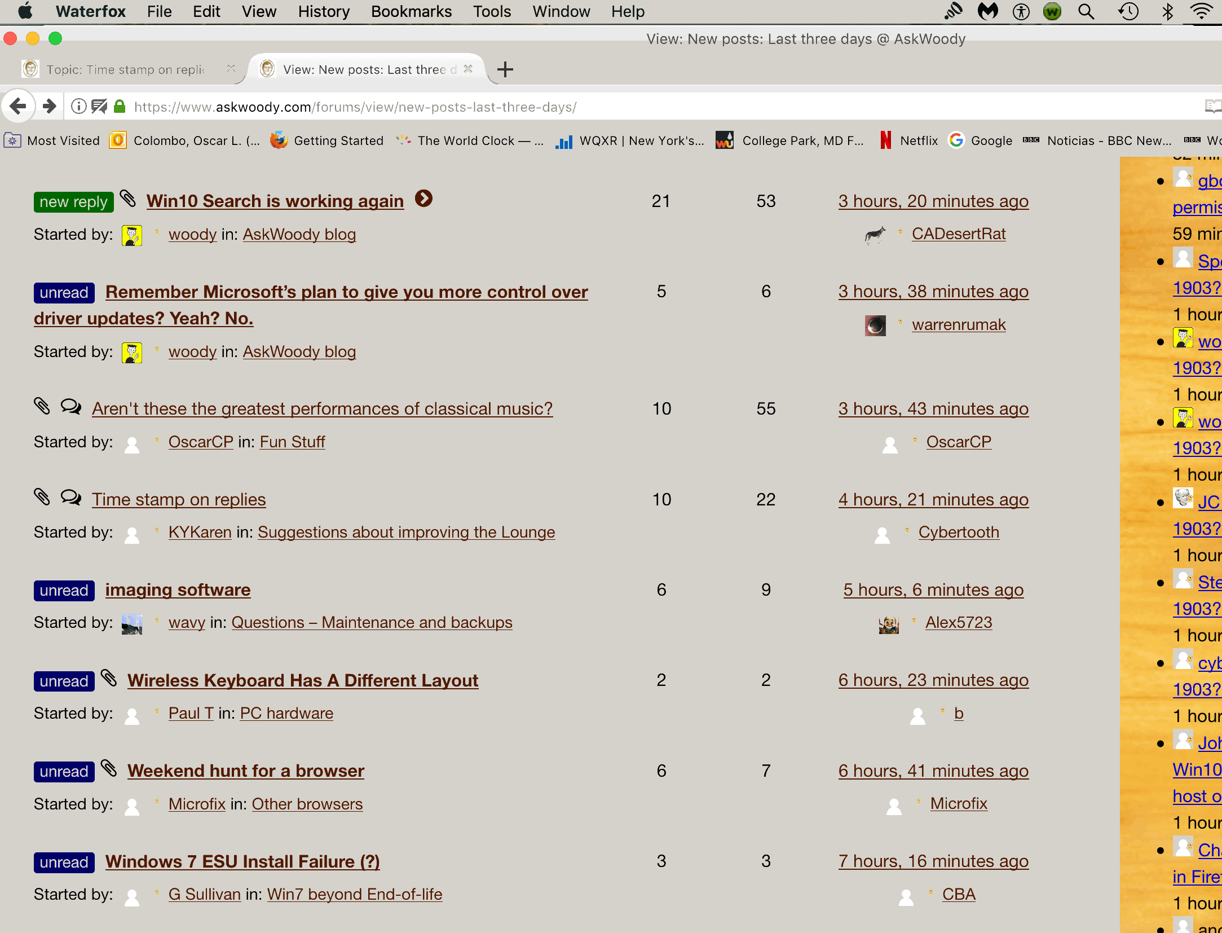Open the site information icon in address bar

click(79, 107)
